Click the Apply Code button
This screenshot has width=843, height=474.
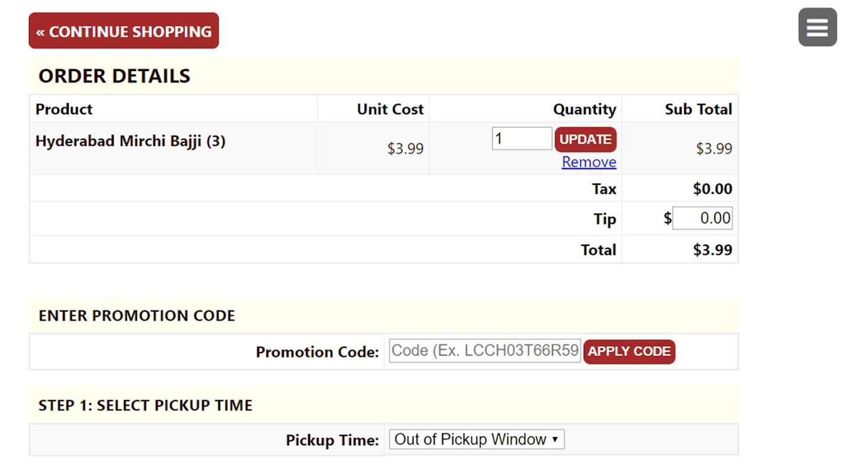[x=629, y=351]
